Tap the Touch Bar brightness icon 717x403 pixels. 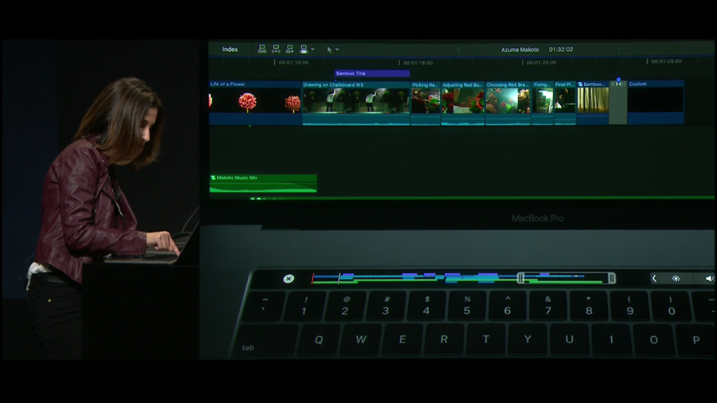(x=676, y=278)
